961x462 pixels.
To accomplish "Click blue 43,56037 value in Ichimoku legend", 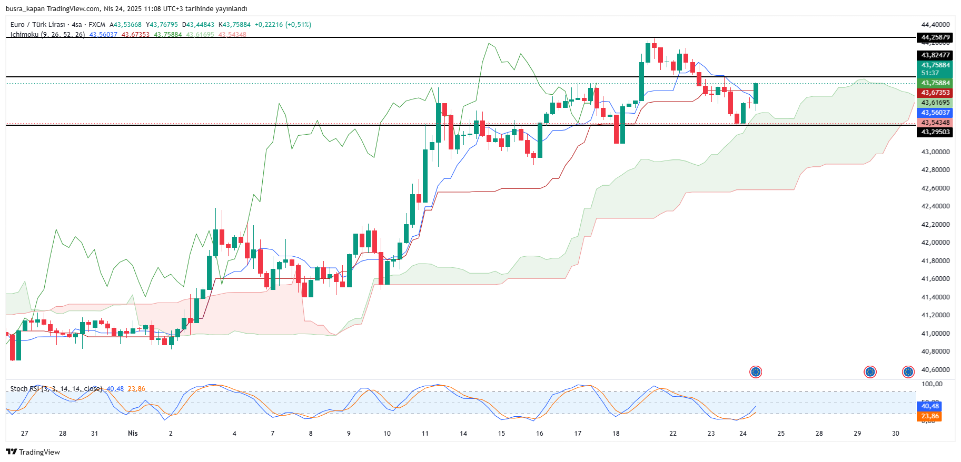I will pos(103,35).
